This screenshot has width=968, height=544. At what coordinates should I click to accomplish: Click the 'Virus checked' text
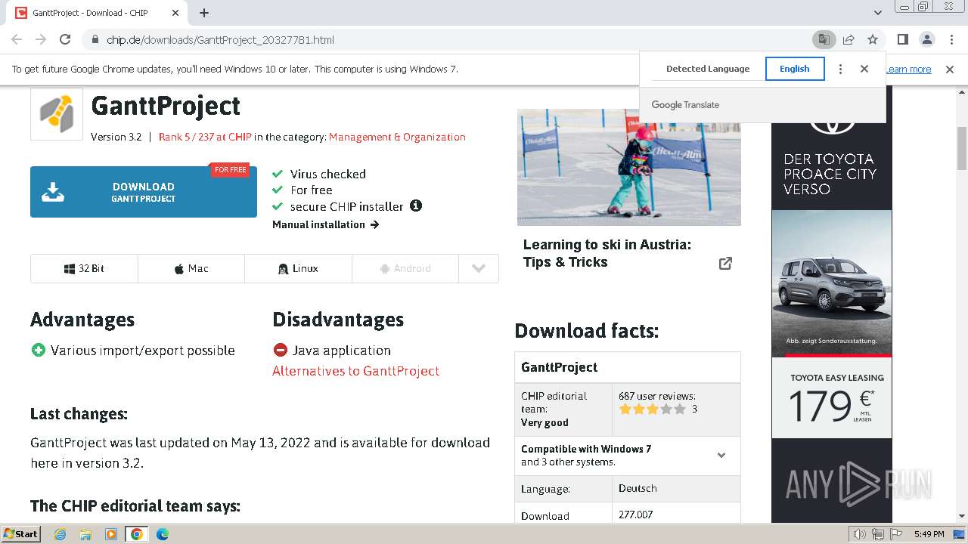[328, 174]
